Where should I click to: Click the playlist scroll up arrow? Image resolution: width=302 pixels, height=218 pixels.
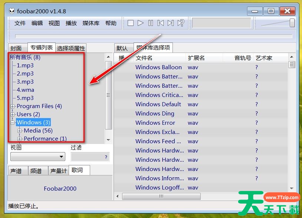[x=292, y=57]
